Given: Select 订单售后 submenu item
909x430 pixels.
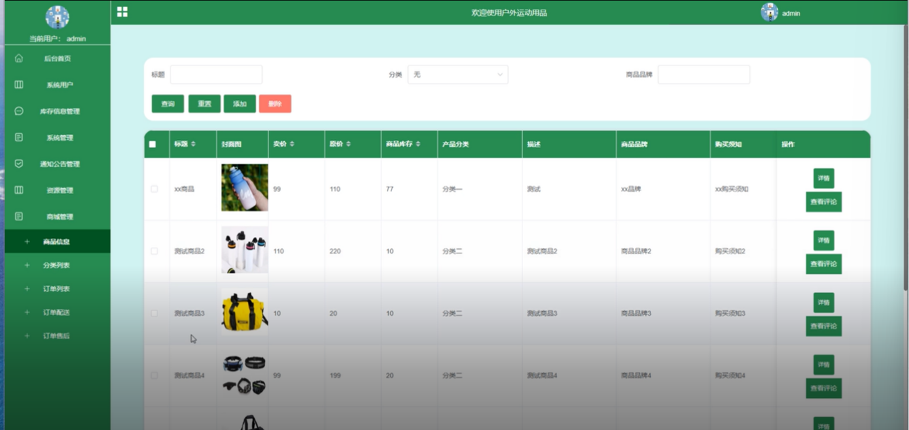Looking at the screenshot, I should coord(57,336).
